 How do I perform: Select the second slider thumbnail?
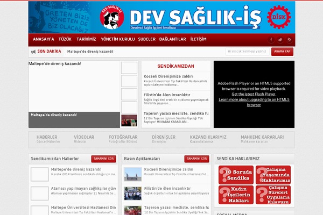[129, 81]
